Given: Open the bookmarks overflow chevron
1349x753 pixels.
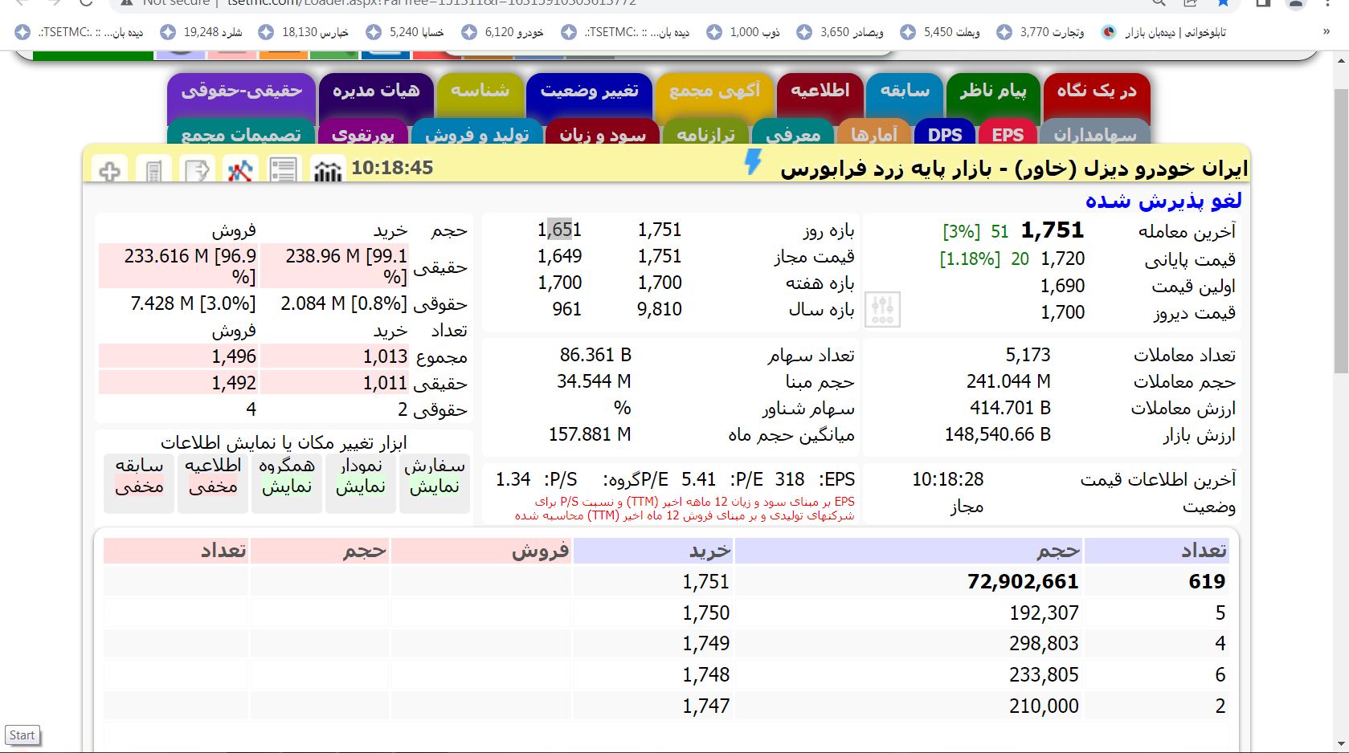Looking at the screenshot, I should click(1326, 32).
